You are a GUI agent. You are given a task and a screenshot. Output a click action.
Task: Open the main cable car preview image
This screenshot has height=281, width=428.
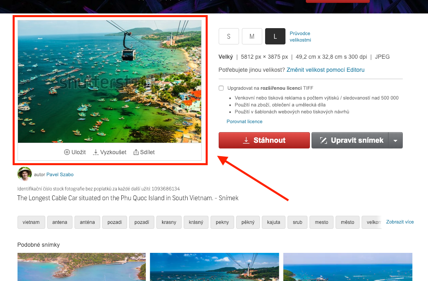pos(110,82)
